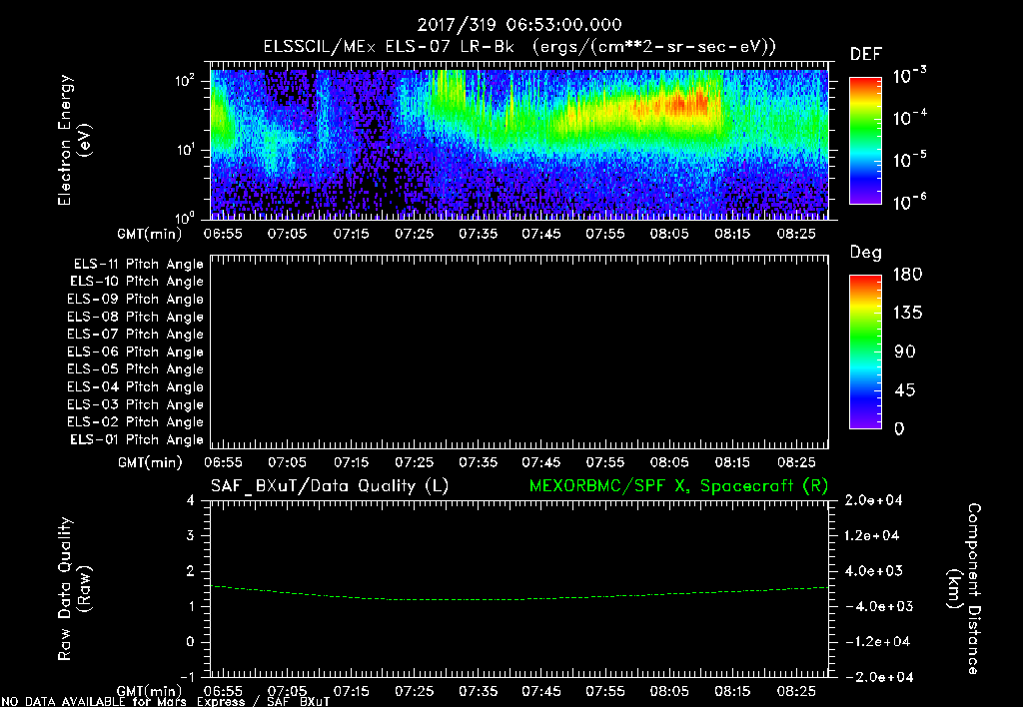Click the NO DATA AVAILABLE status message
The image size is (1023, 707).
(x=166, y=702)
